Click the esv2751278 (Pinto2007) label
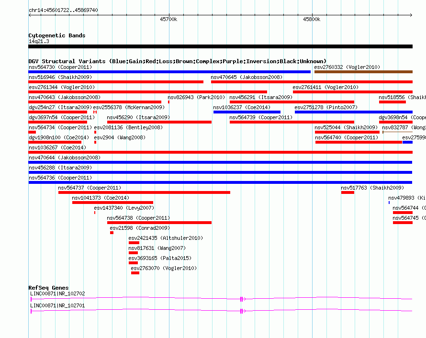Image resolution: width=426 pixels, height=338 pixels. coord(326,107)
